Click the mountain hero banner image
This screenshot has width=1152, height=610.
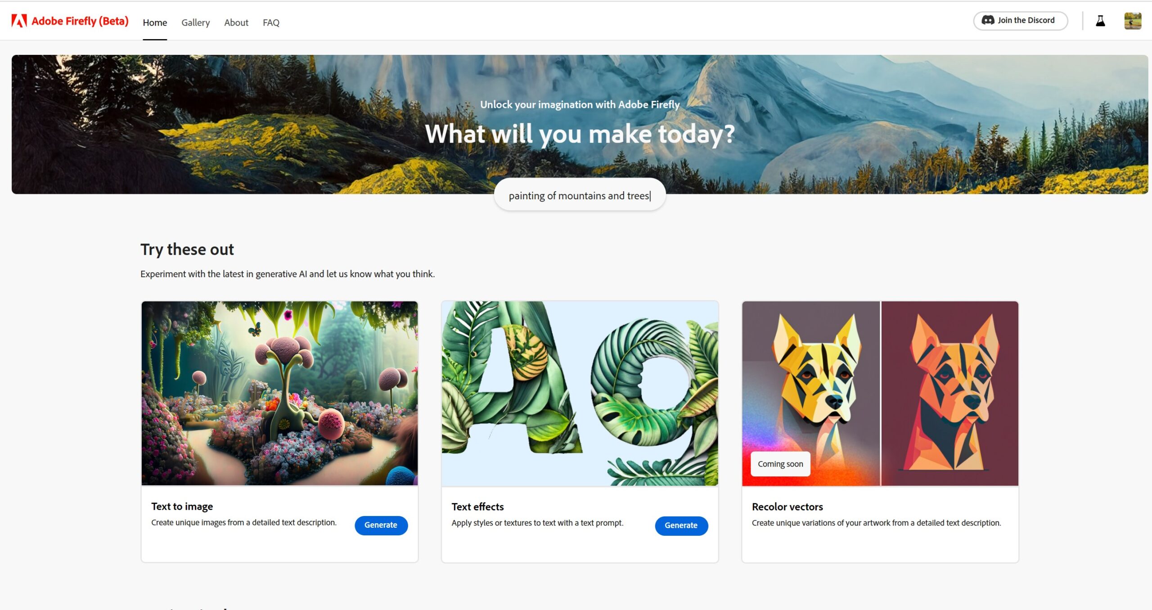pyautogui.click(x=580, y=124)
